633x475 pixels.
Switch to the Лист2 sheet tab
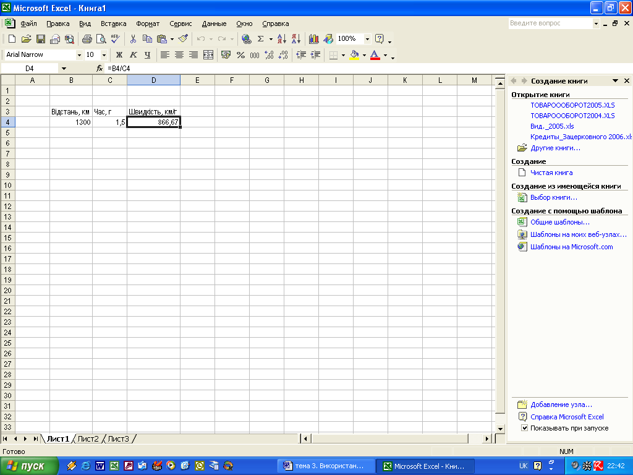tap(88, 439)
